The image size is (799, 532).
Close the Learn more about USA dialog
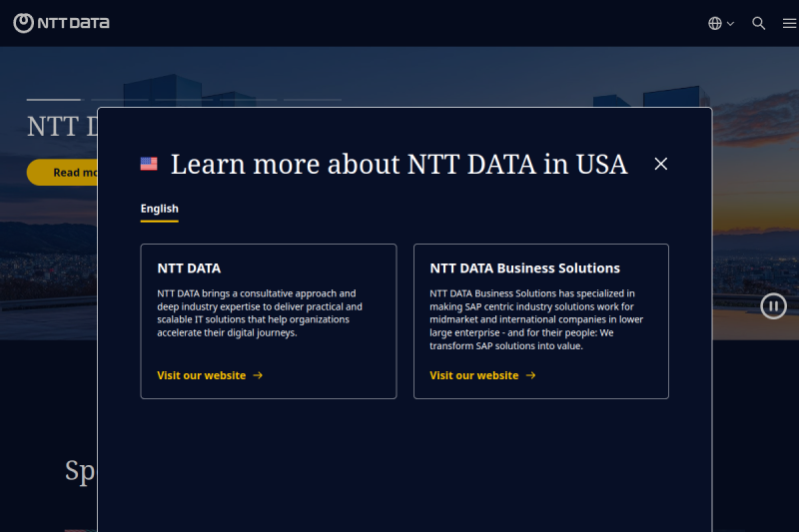[661, 164]
